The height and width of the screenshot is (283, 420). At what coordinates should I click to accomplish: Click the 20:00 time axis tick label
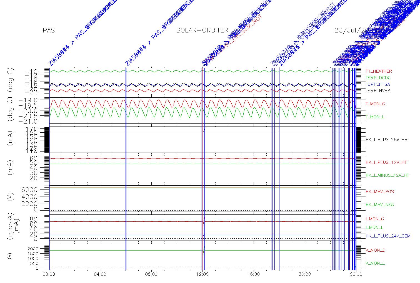click(x=305, y=274)
